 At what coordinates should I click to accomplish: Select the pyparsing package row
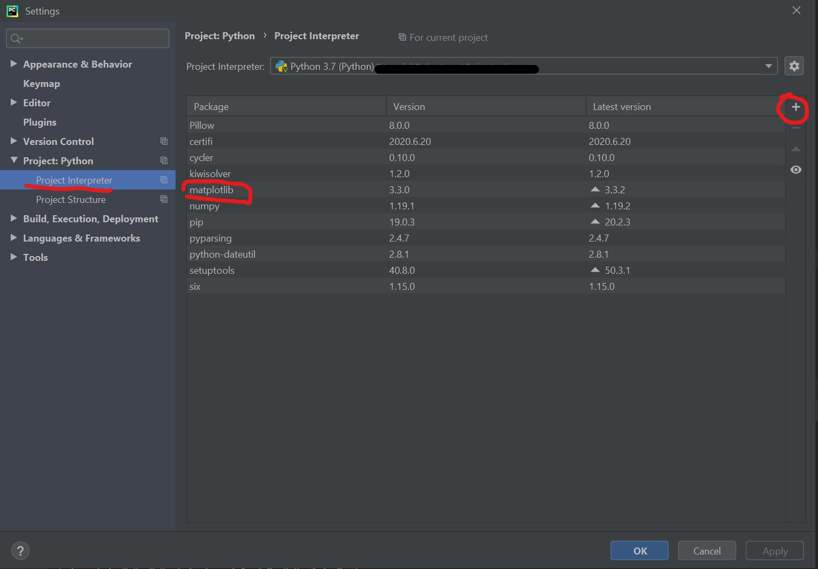486,238
